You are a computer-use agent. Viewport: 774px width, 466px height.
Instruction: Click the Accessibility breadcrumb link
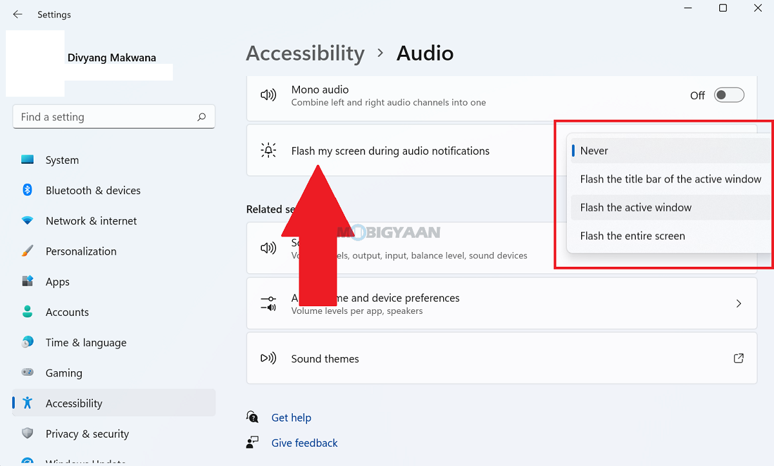[305, 53]
